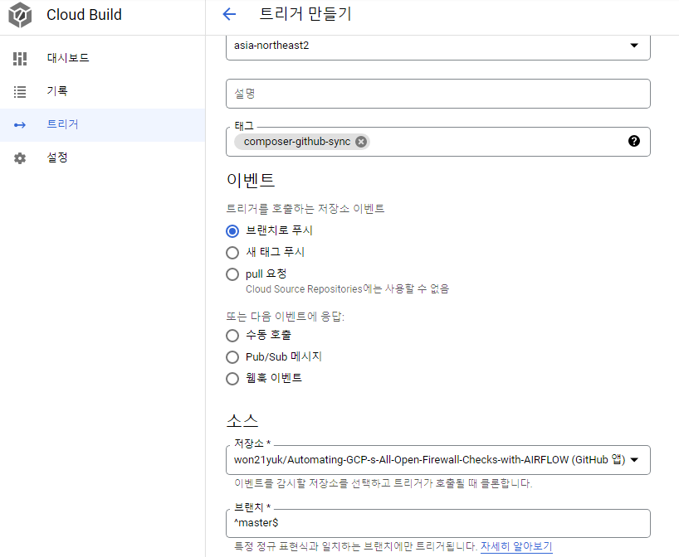
Task: Select the 브랜치로 푸시 radio button
Action: (232, 231)
